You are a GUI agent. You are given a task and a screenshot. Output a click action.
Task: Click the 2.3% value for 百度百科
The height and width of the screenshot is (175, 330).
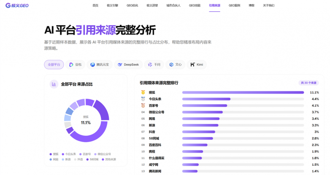(x=315, y=145)
